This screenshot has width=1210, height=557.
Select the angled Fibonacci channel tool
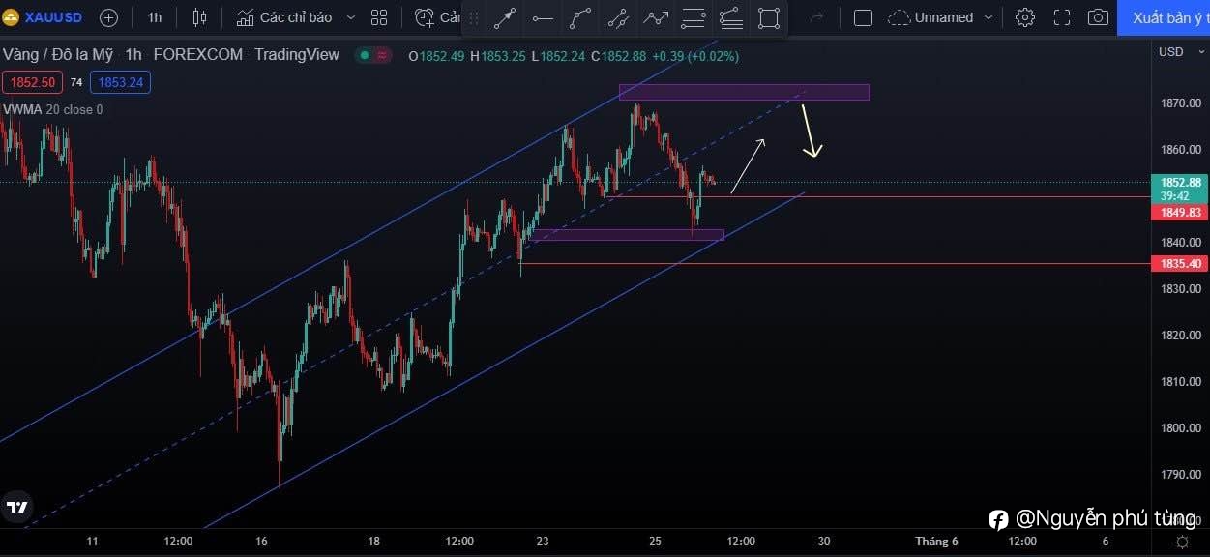tap(731, 17)
